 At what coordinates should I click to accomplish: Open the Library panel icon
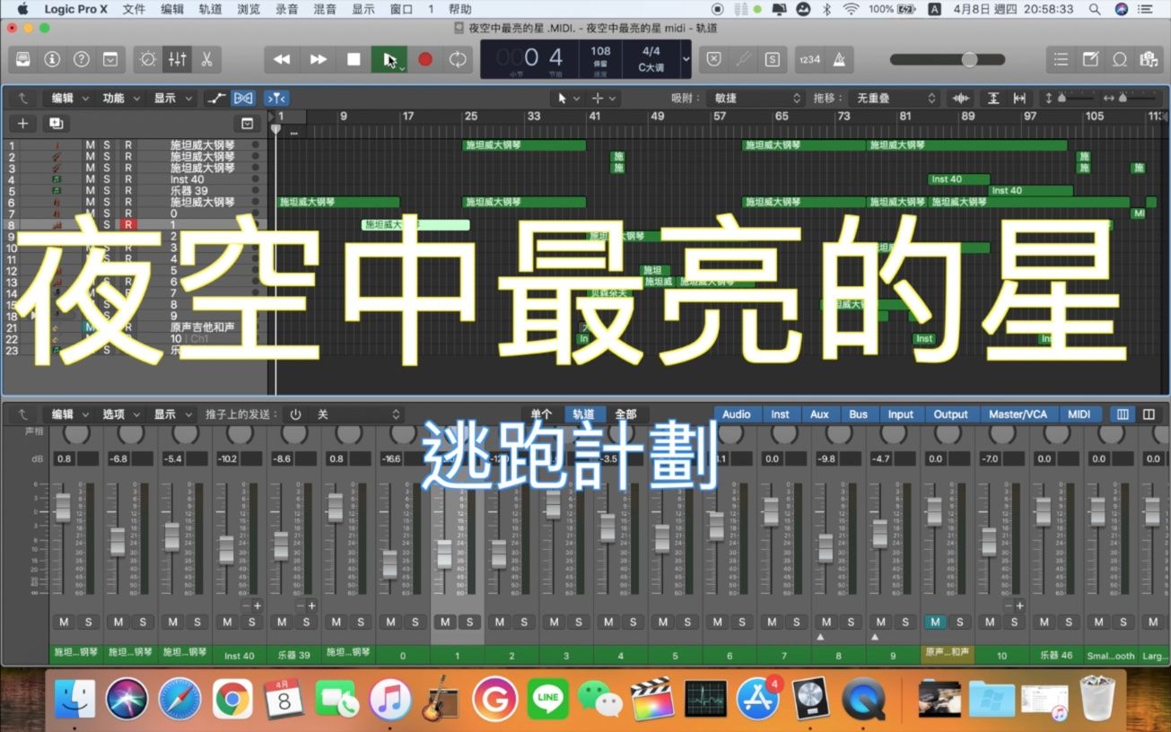click(22, 59)
